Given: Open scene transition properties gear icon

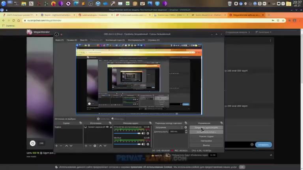Looking at the screenshot, I should (186, 128).
